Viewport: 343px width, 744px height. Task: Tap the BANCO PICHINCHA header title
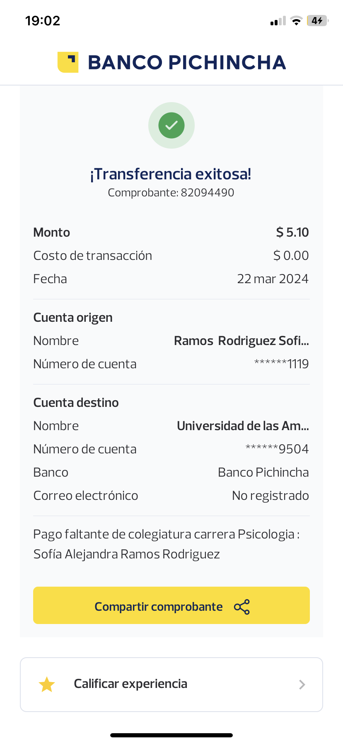(187, 62)
